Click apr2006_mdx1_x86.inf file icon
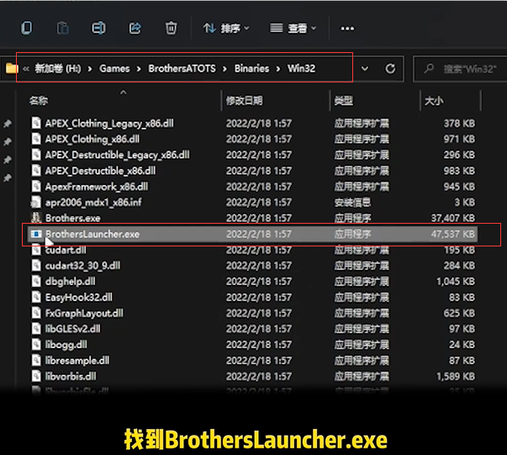This screenshot has width=507, height=455. click(36, 203)
